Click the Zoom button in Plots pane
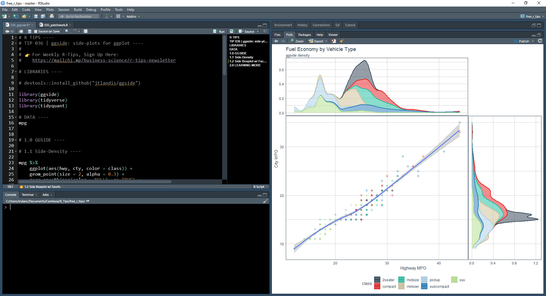 pos(297,41)
